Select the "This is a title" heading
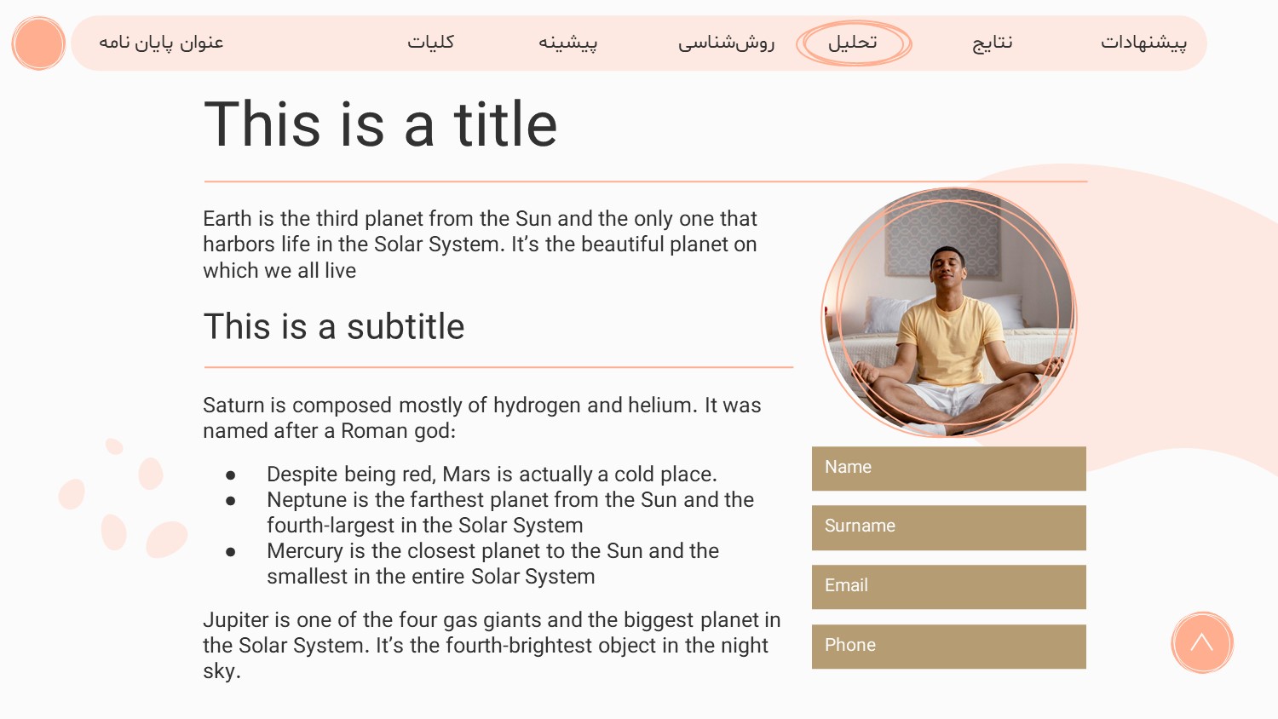The width and height of the screenshot is (1278, 719). click(381, 124)
